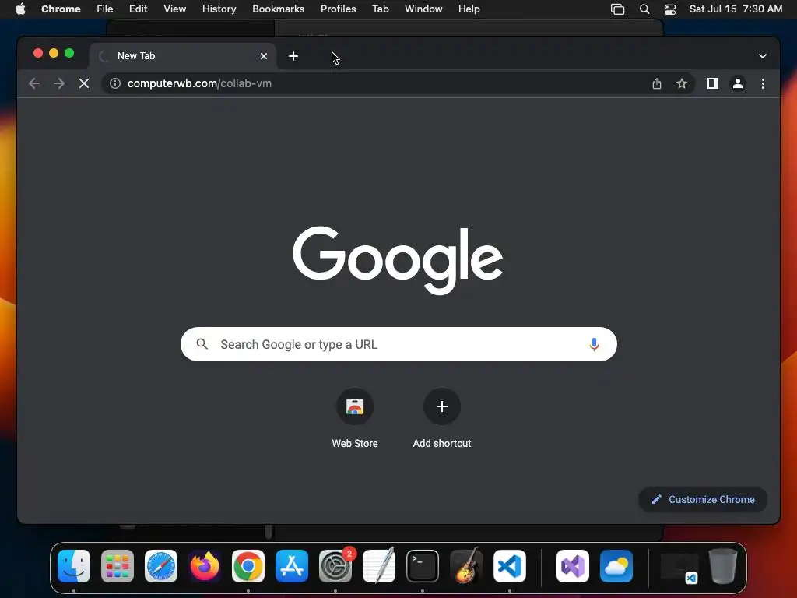Click Chrome icon in the Dock
Screen dimensions: 797x598
click(248, 566)
